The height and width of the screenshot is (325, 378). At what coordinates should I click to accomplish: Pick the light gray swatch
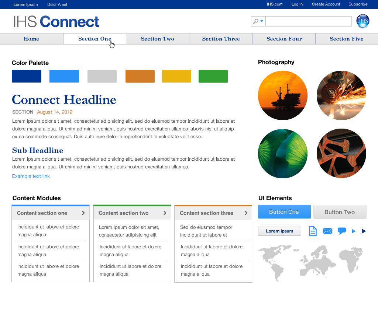pos(102,76)
